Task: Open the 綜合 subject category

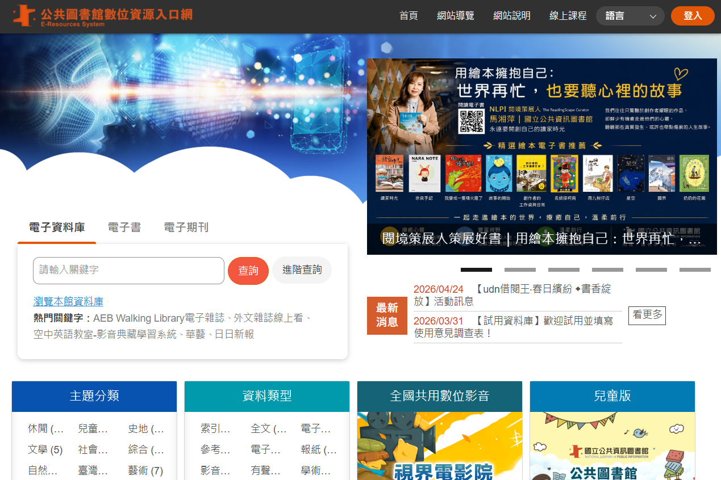Action: [146, 450]
